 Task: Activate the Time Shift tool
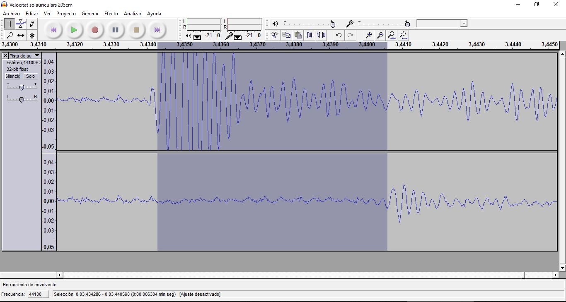21,36
